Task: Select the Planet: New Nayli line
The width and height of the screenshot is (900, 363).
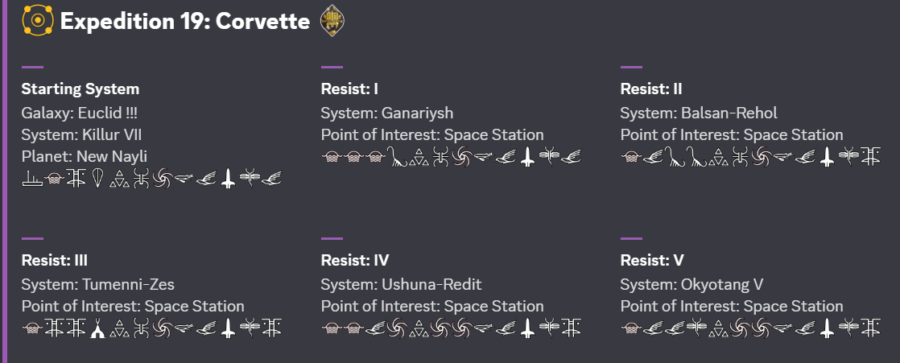Action: tap(85, 157)
